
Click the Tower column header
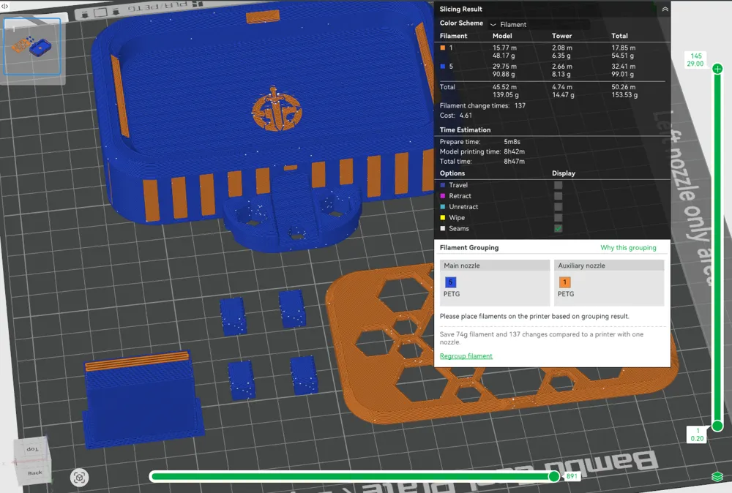[561, 36]
